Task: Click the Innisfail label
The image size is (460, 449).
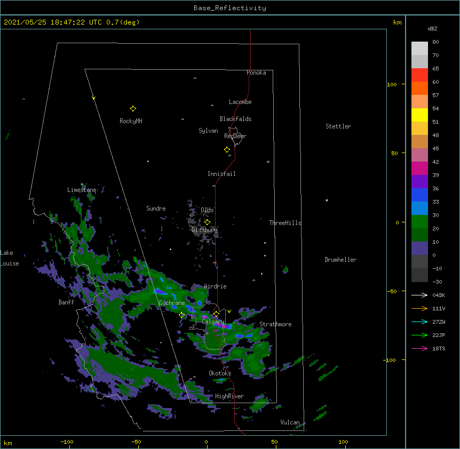Action: pos(221,174)
